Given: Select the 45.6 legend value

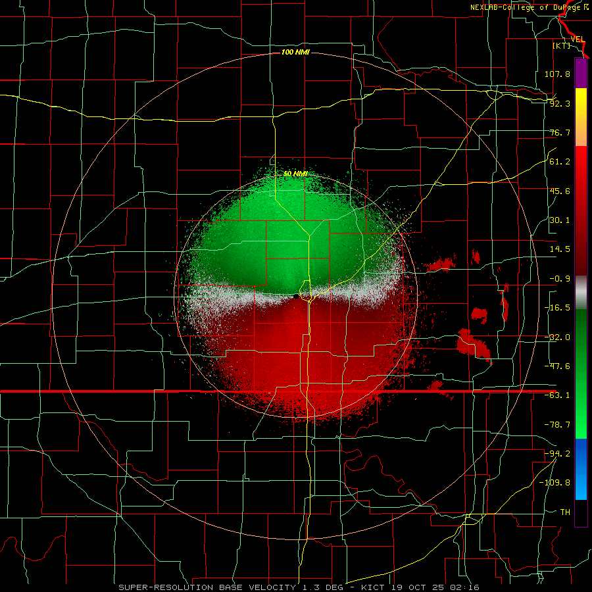Looking at the screenshot, I should point(560,191).
